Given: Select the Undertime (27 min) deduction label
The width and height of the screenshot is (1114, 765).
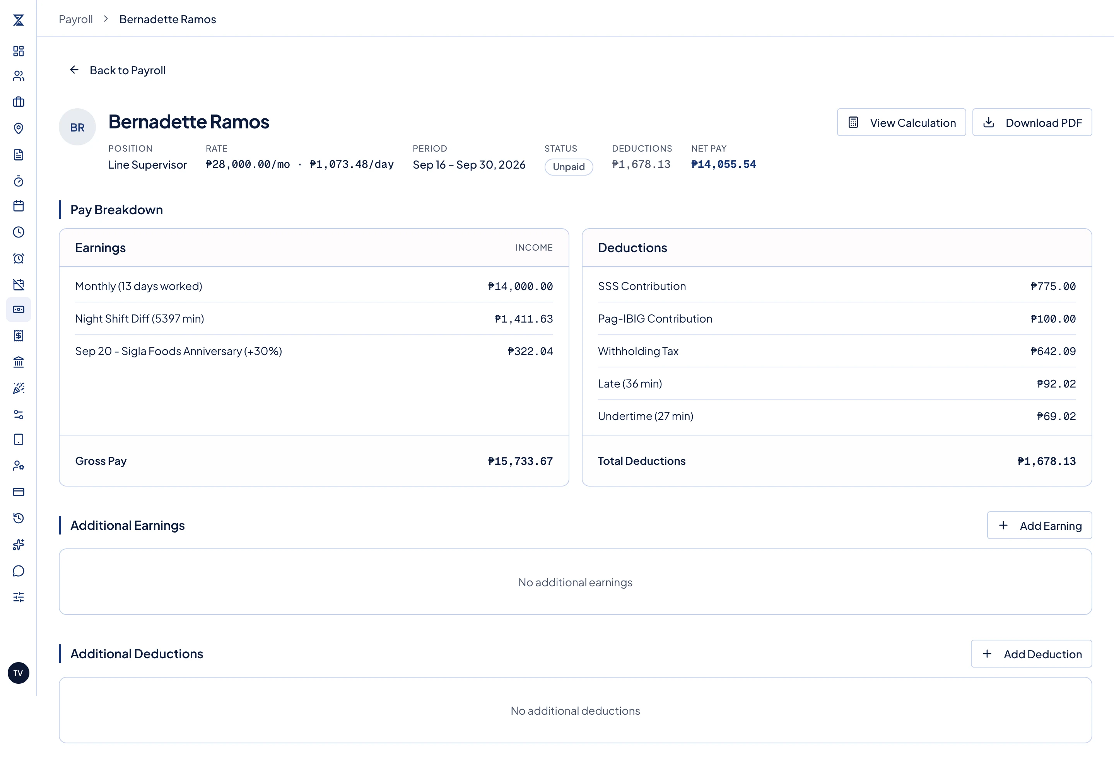Looking at the screenshot, I should [x=646, y=417].
